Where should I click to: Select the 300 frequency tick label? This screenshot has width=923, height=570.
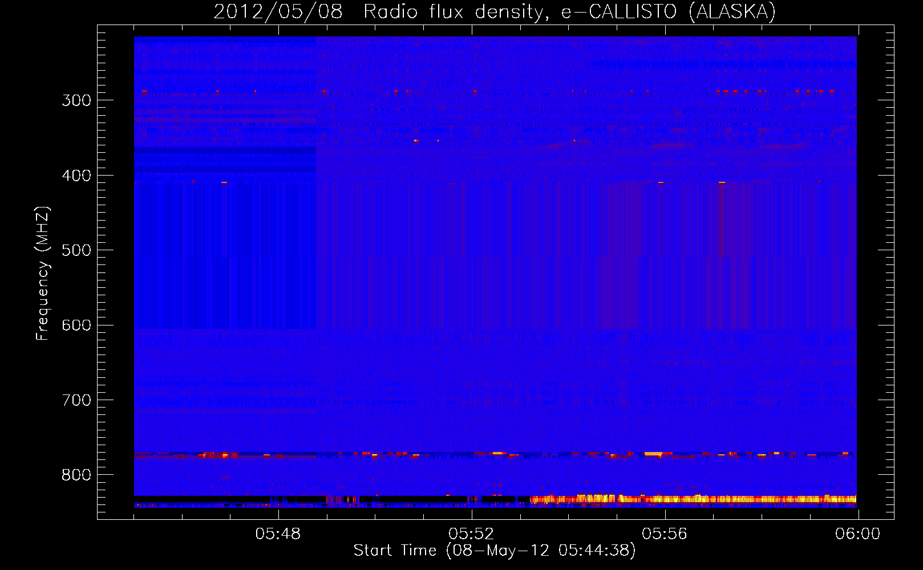tap(76, 100)
